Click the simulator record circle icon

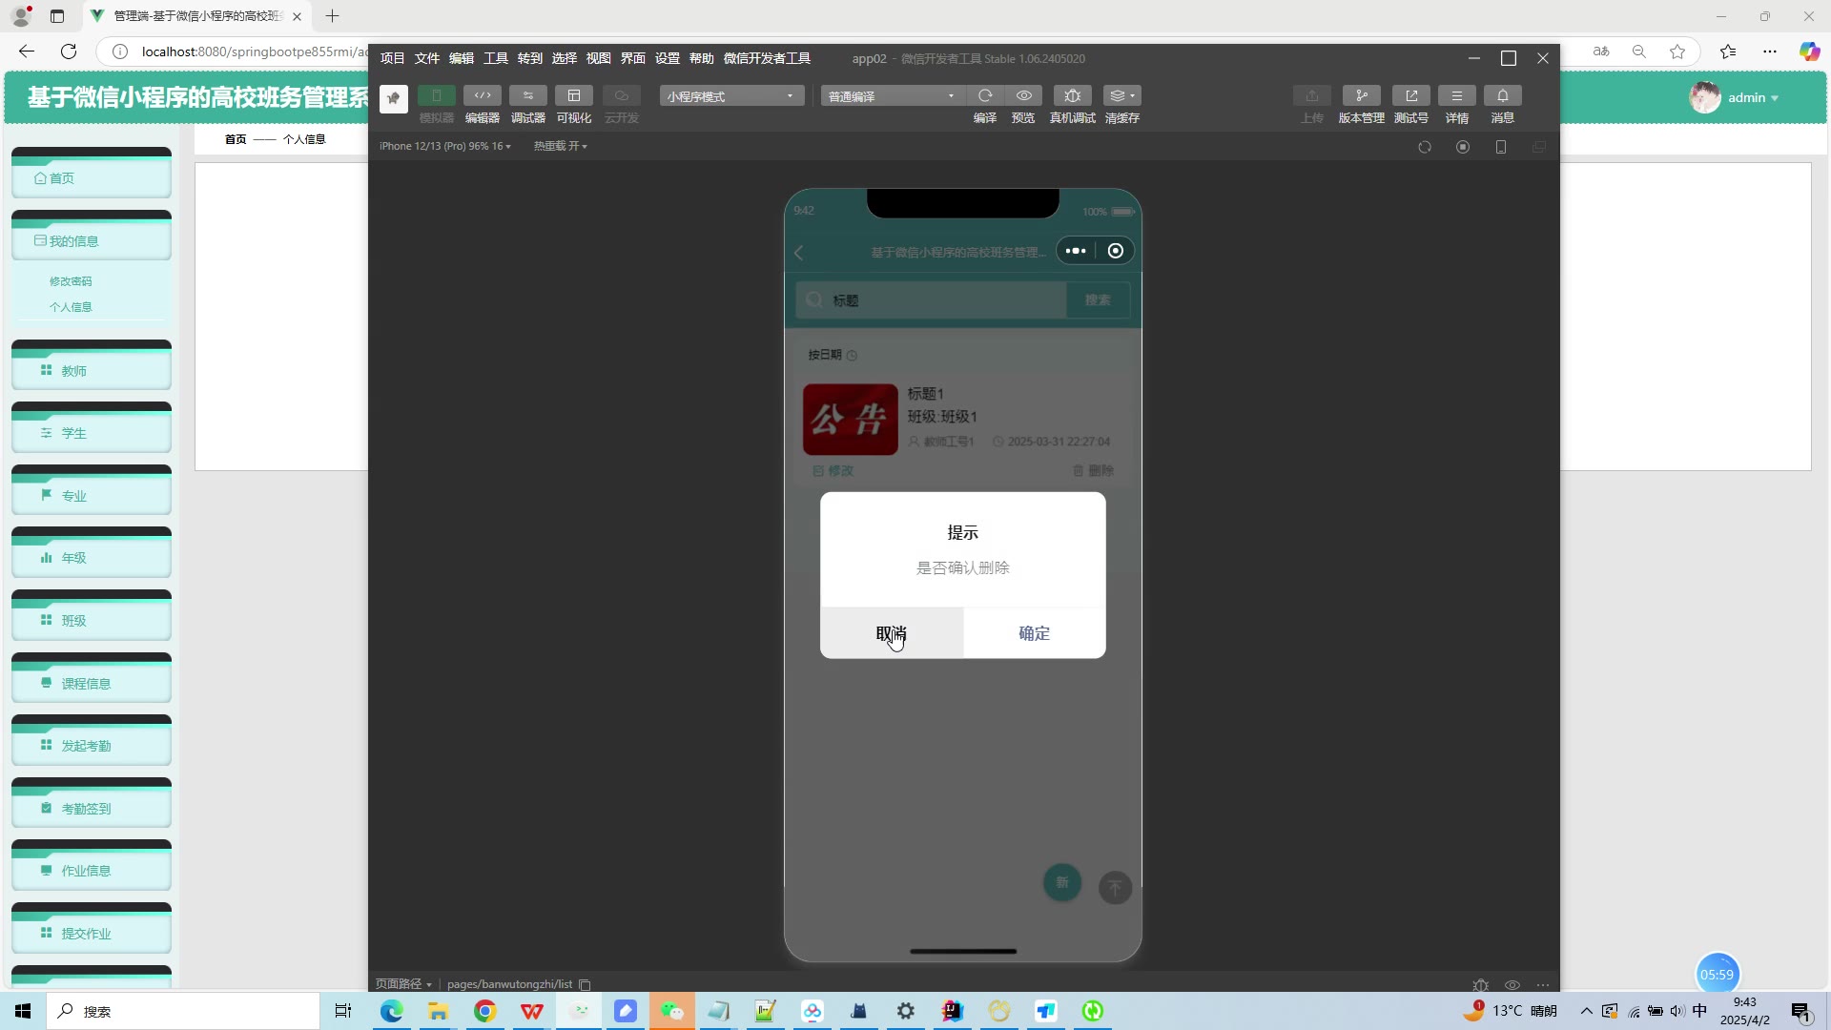[x=1462, y=147]
